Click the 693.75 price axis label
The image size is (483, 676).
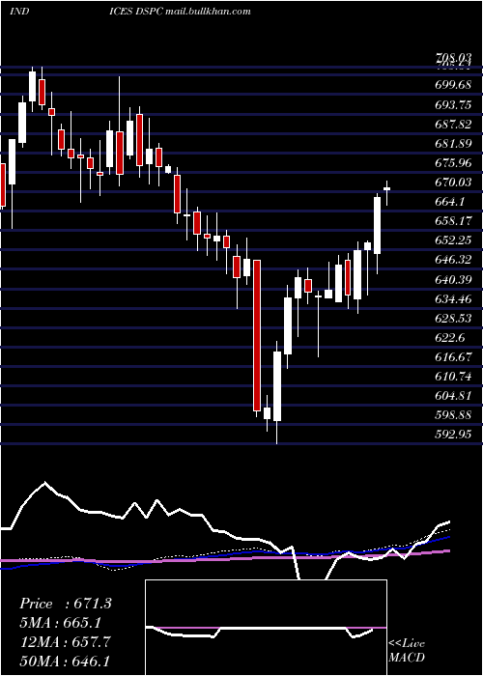coord(453,104)
